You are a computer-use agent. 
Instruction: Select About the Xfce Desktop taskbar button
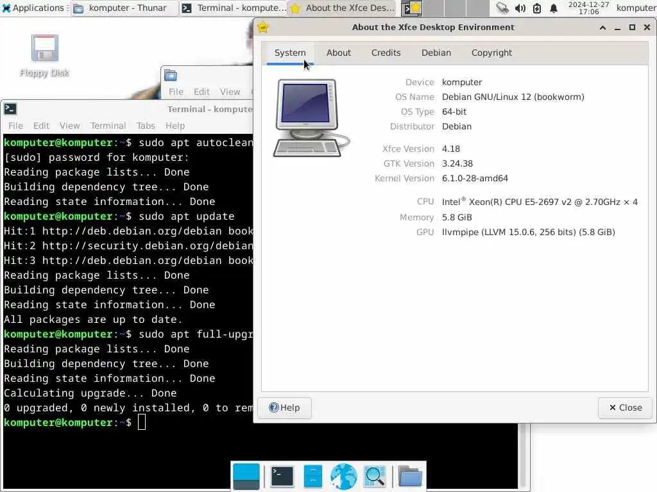pos(342,8)
